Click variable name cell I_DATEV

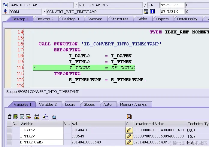tap(41, 130)
